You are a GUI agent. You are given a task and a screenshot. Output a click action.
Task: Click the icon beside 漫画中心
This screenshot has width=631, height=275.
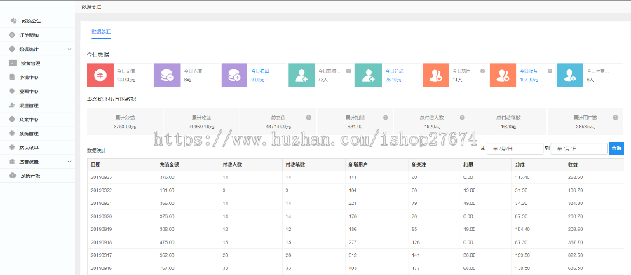click(x=12, y=91)
